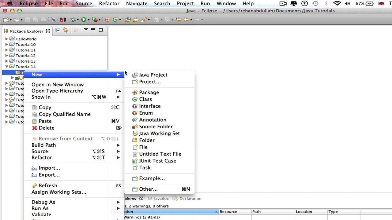Select the Tutorial13 project

[x=25, y=61]
